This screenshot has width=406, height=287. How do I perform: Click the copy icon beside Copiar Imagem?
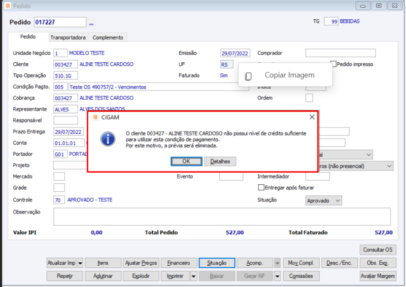[x=248, y=76]
